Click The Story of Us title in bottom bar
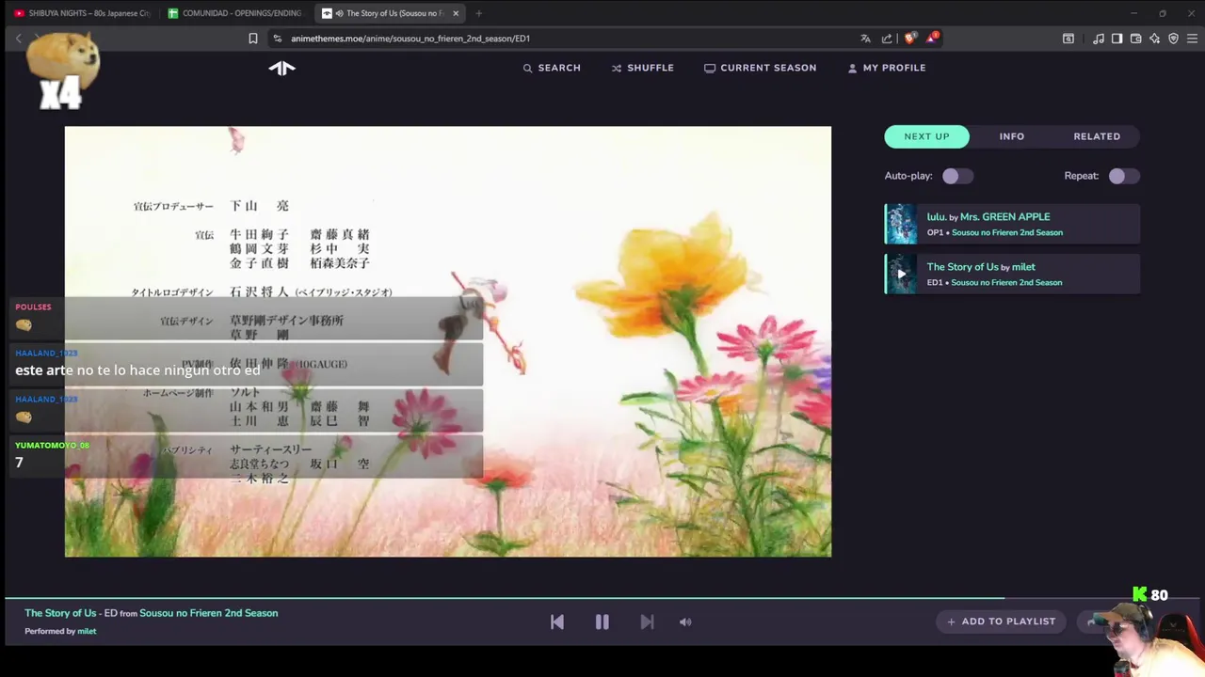Screen dimensions: 1205x677 (60, 613)
